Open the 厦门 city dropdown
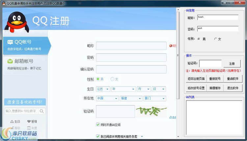 [x=155, y=98]
